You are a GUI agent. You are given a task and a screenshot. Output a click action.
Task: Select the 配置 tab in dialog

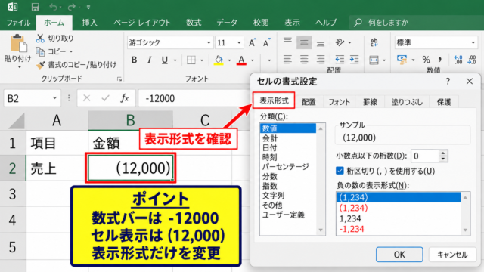(309, 102)
